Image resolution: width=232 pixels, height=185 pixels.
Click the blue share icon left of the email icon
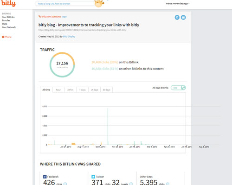177,17
